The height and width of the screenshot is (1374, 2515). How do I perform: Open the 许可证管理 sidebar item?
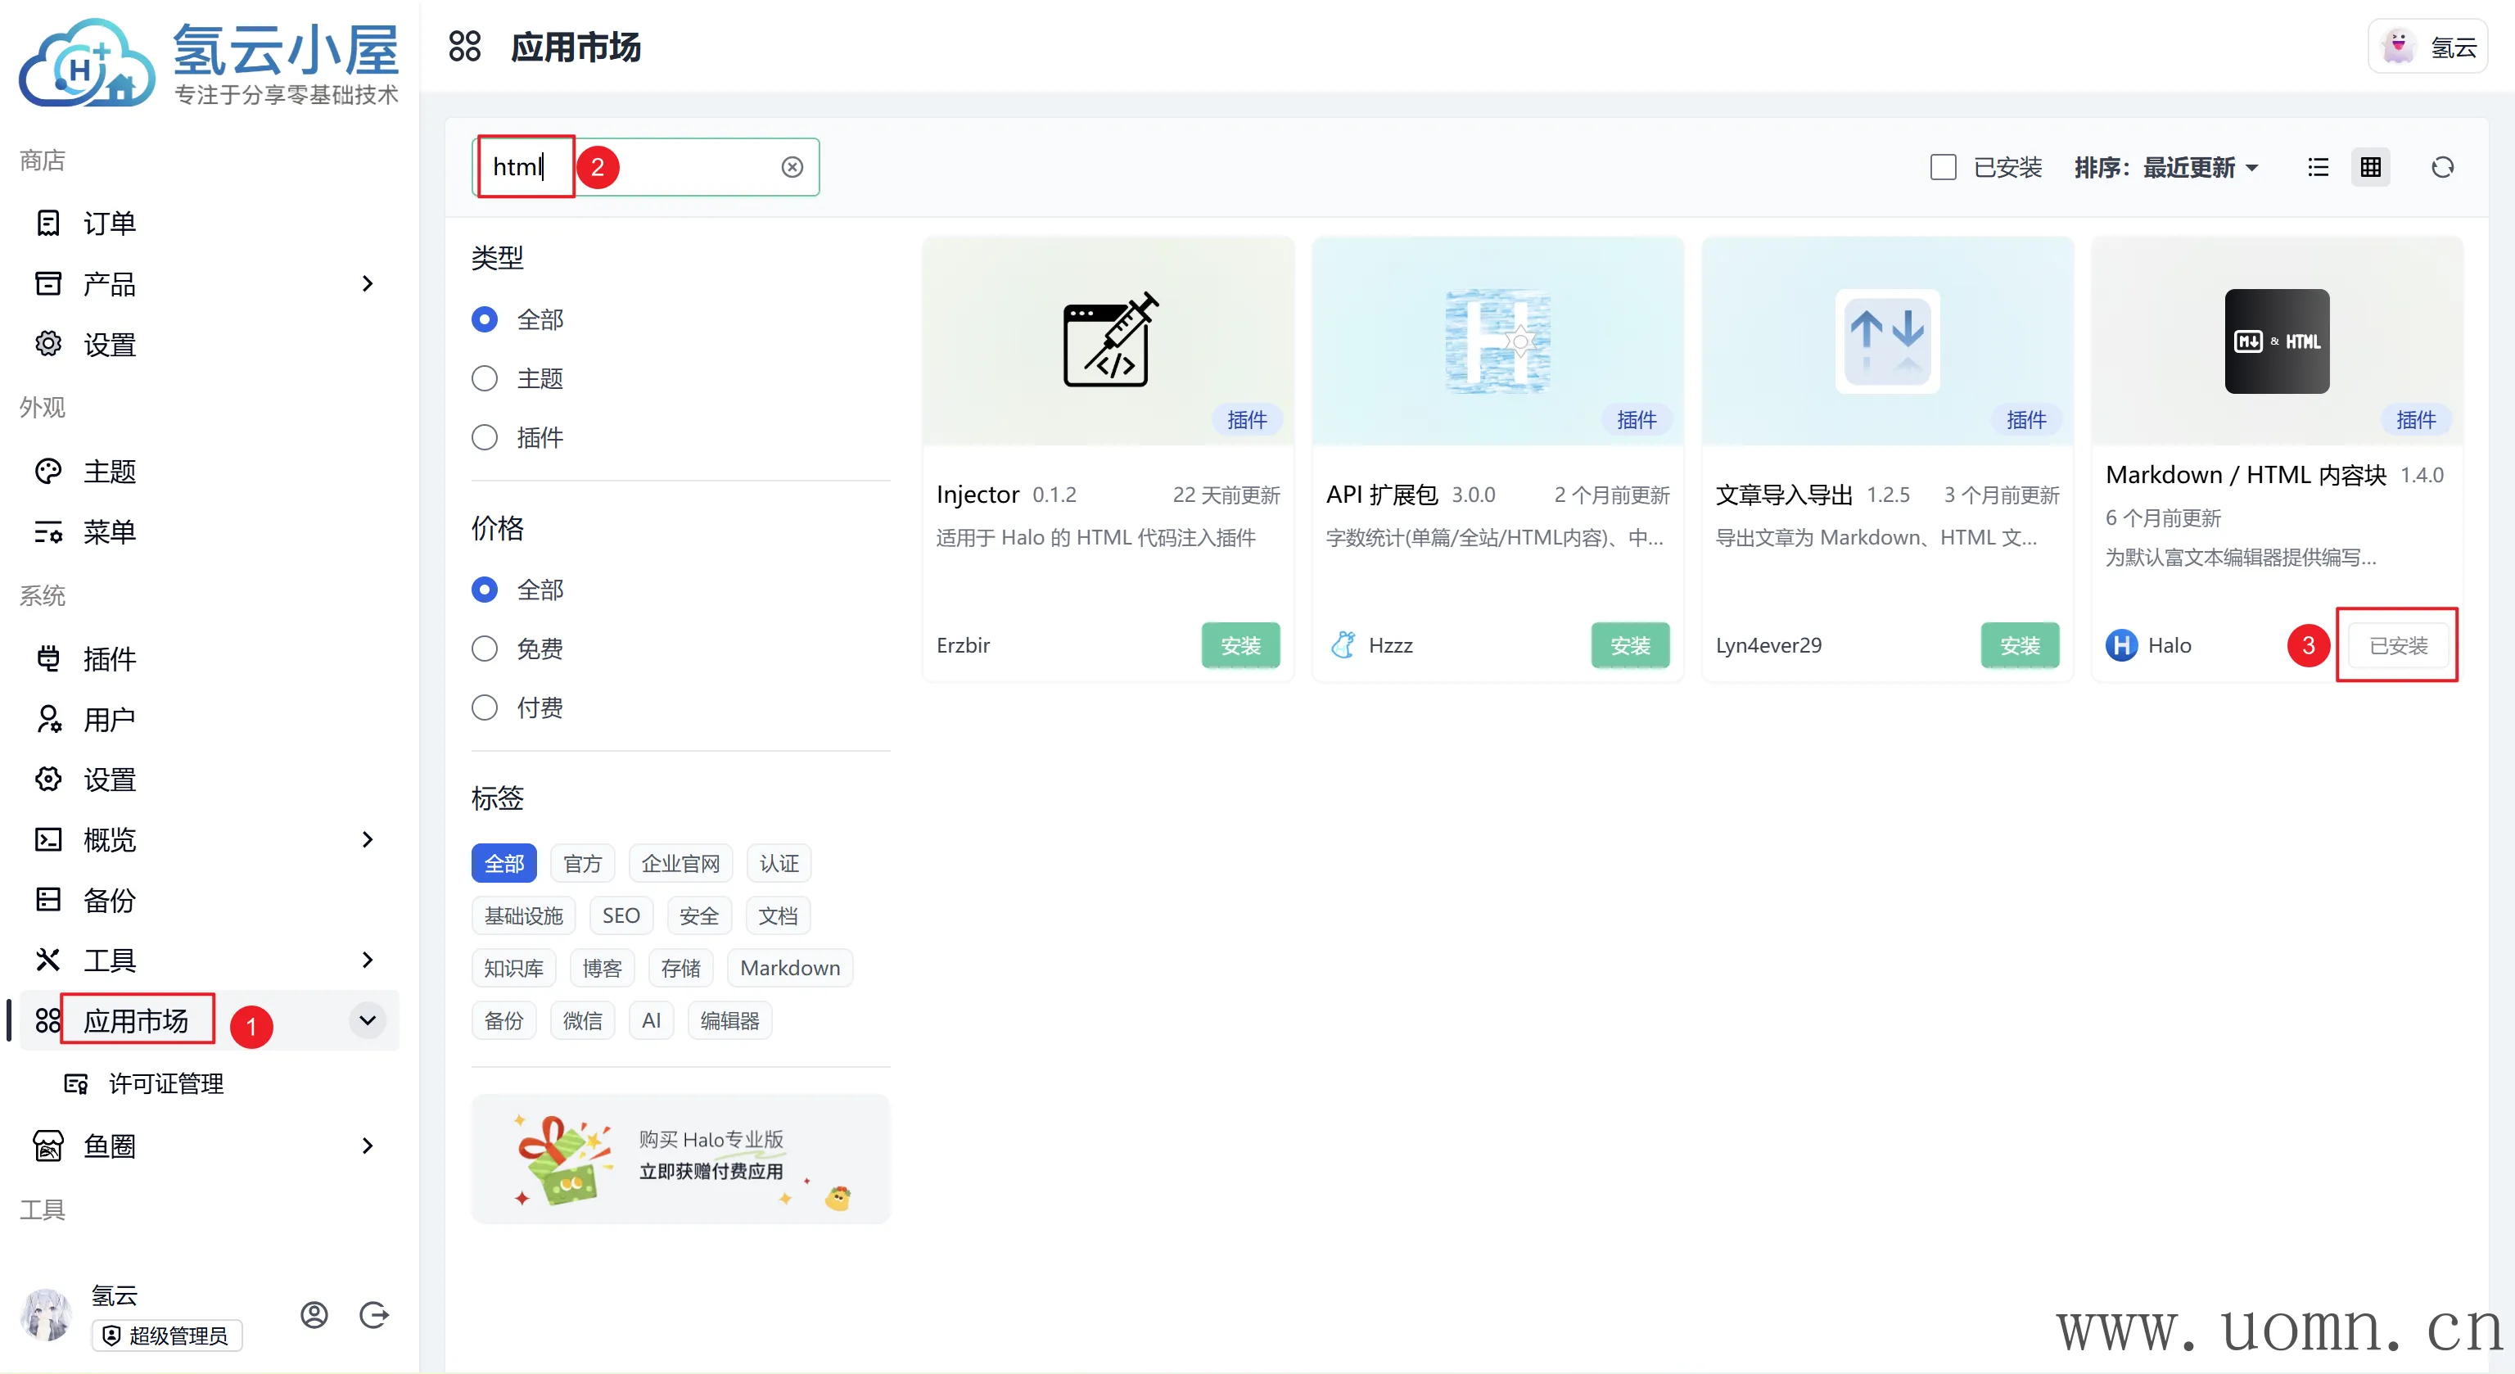pos(166,1083)
